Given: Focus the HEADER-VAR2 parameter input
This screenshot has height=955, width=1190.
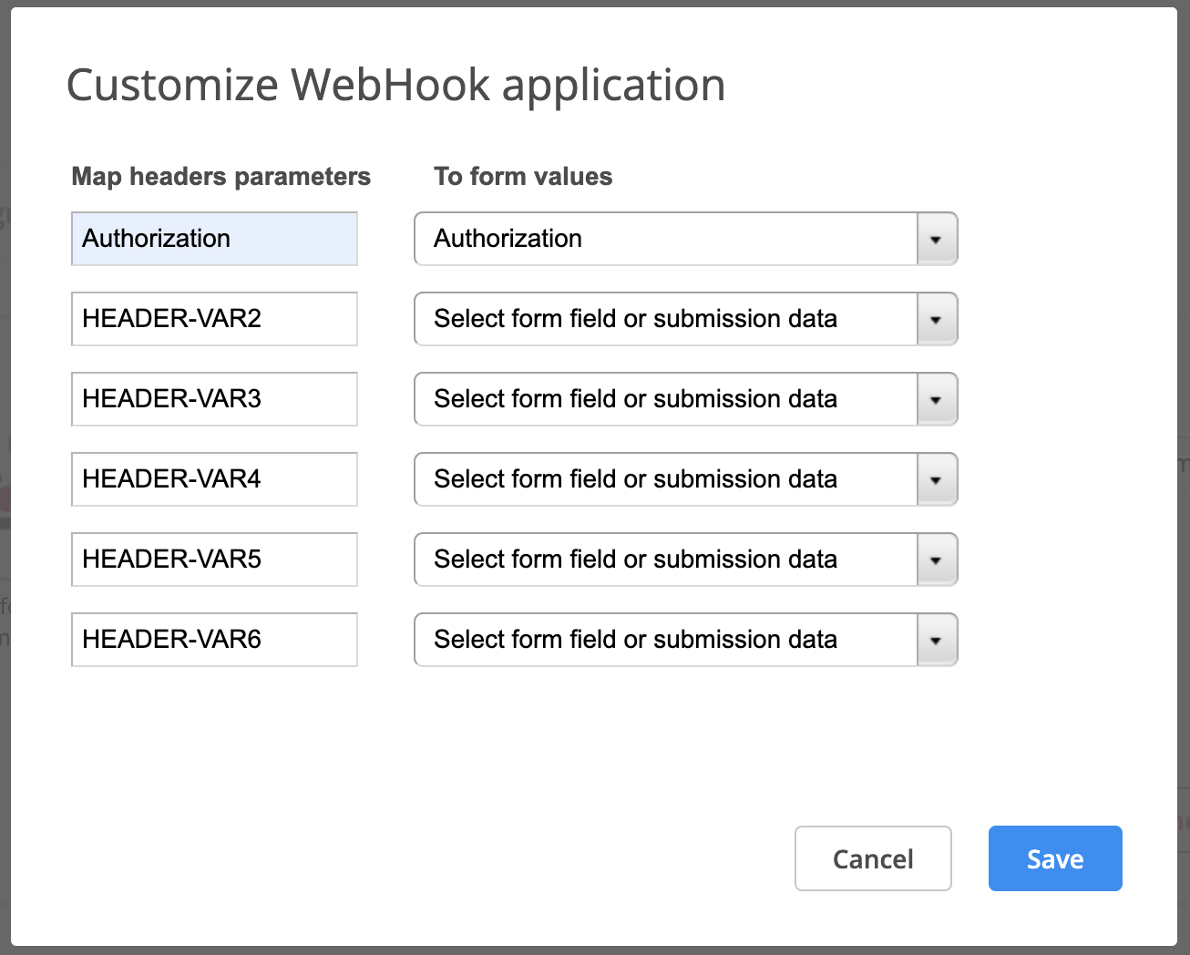Looking at the screenshot, I should coord(214,320).
